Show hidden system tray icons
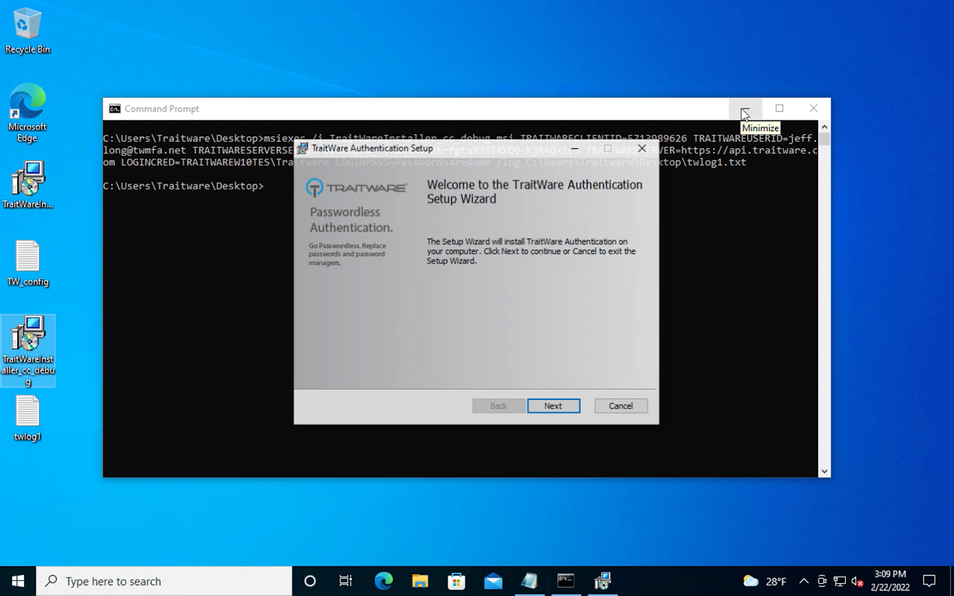Viewport: 954px width, 596px height. (x=804, y=581)
